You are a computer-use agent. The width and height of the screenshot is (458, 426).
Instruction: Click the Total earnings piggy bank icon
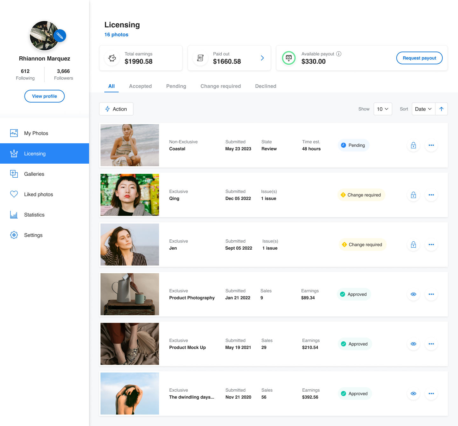click(x=112, y=58)
